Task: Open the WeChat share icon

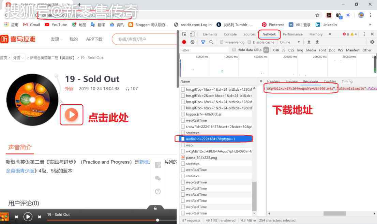Action: 158,178
